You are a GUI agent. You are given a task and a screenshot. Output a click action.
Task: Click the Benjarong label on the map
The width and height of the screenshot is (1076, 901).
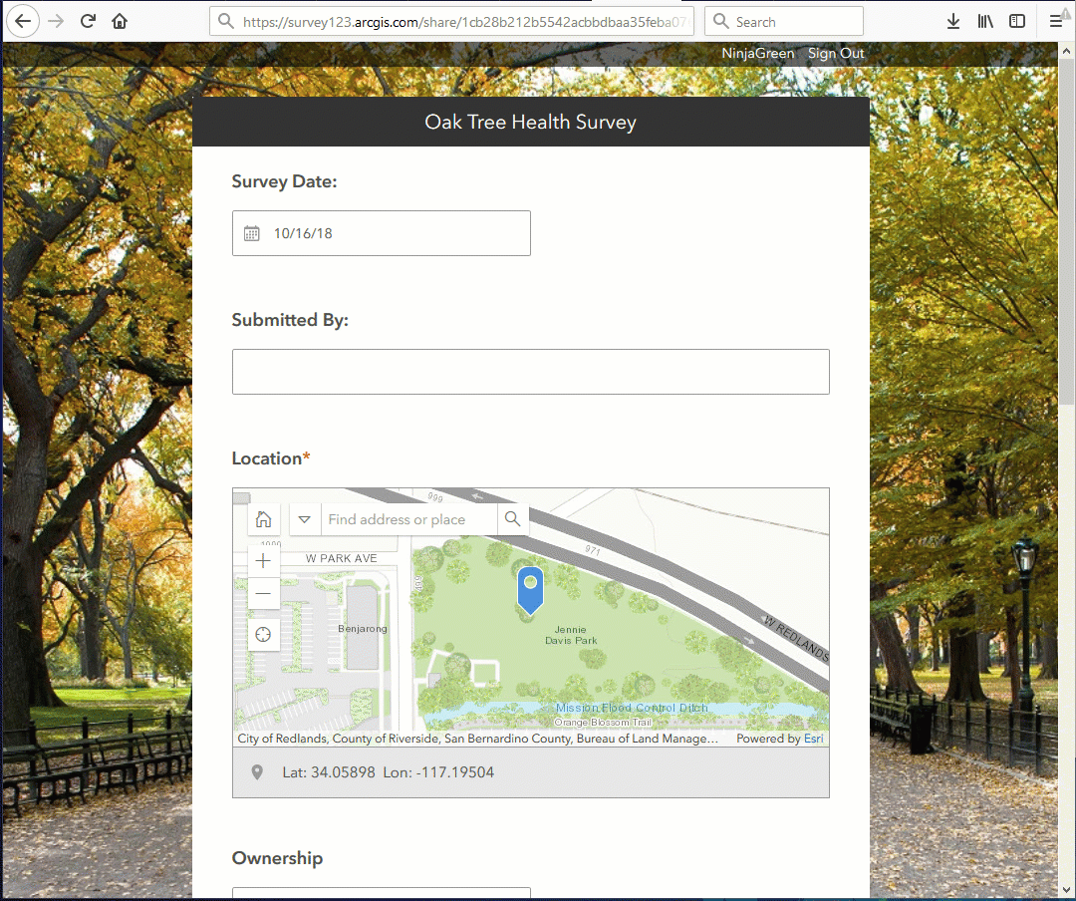point(363,628)
